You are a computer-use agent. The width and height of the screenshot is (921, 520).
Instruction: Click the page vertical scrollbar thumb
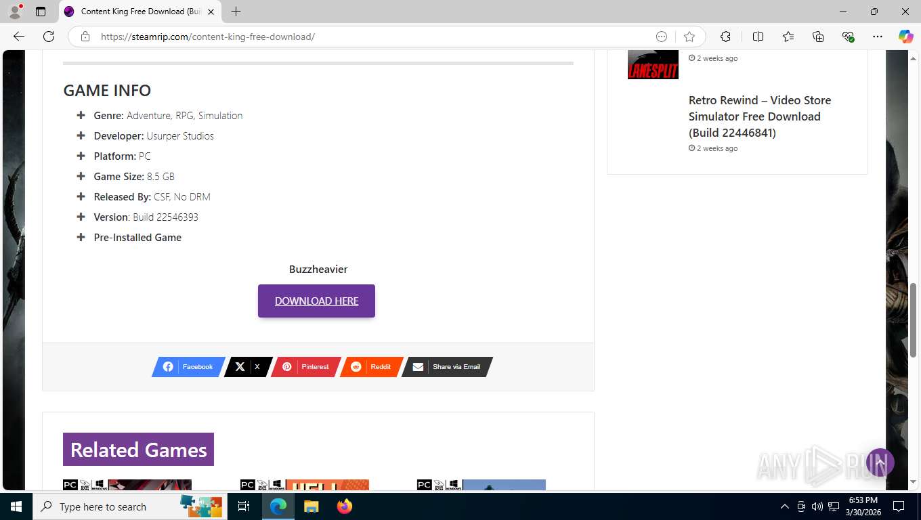(x=913, y=320)
